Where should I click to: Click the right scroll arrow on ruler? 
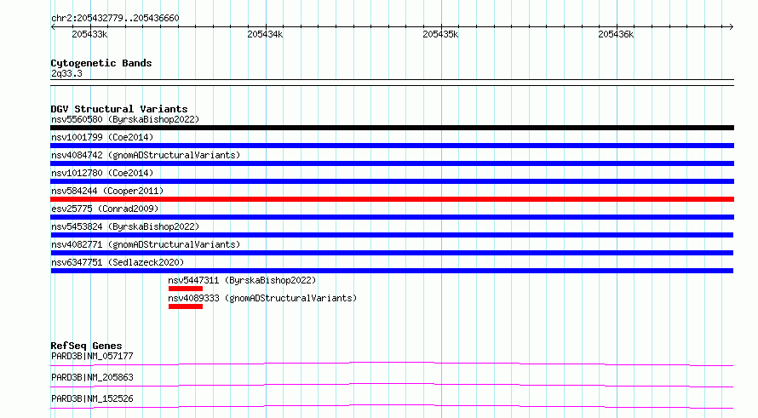pyautogui.click(x=731, y=27)
